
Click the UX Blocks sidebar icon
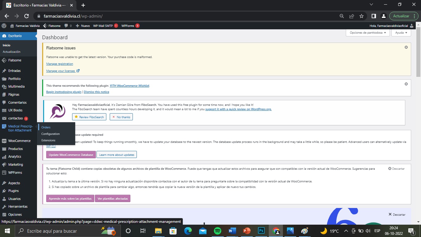(4, 110)
